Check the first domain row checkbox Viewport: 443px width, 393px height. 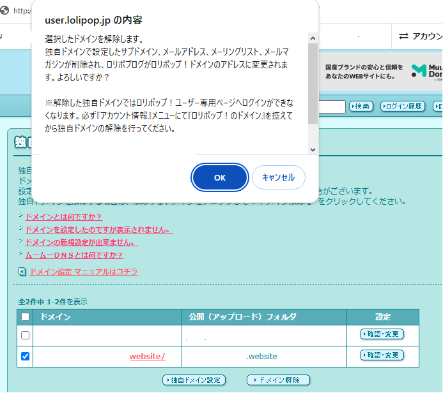[x=25, y=335]
